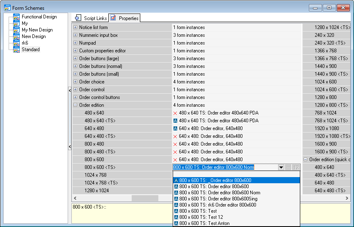
Task: Click the horizontal scrollbar thumb
Action: click(x=145, y=198)
